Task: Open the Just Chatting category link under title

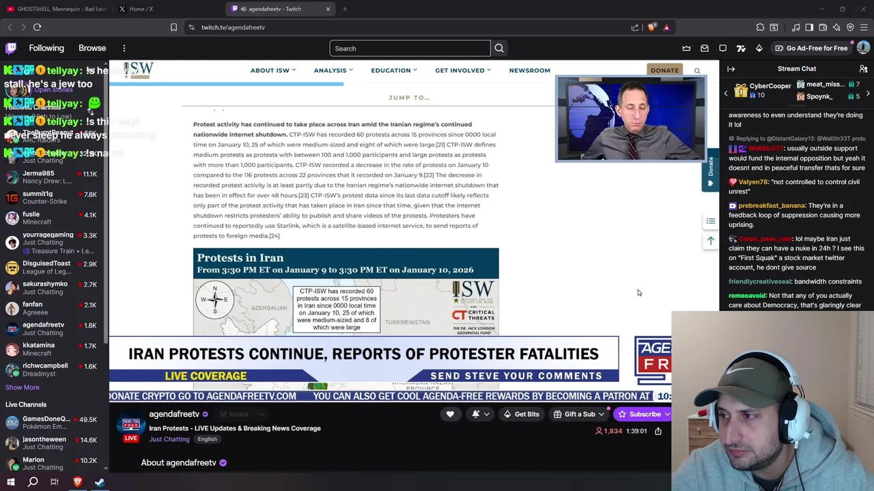Action: 169,439
